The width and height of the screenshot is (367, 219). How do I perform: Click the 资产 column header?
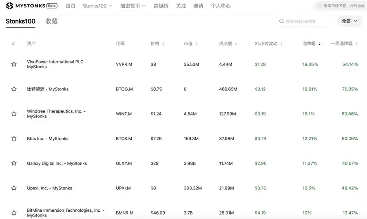[31, 43]
